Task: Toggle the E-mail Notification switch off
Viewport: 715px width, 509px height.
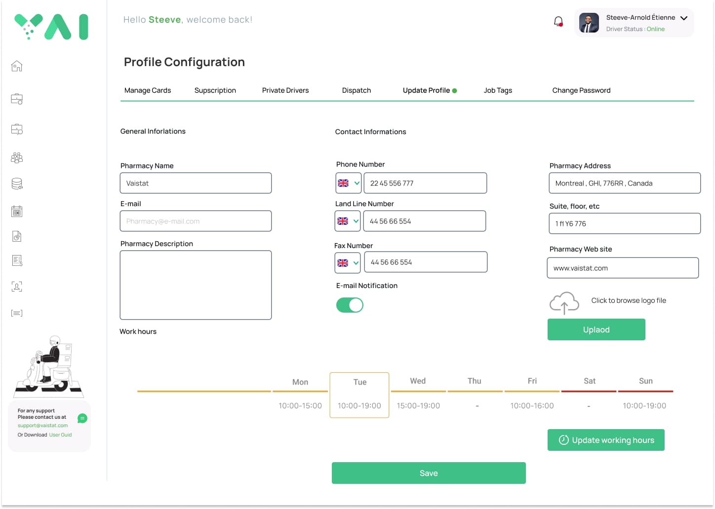Action: pyautogui.click(x=350, y=305)
